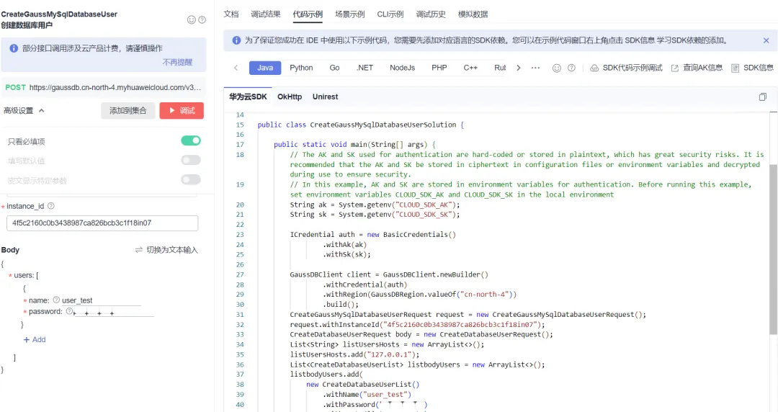
Task: Collapse the 高级设置 section
Action: click(x=24, y=111)
